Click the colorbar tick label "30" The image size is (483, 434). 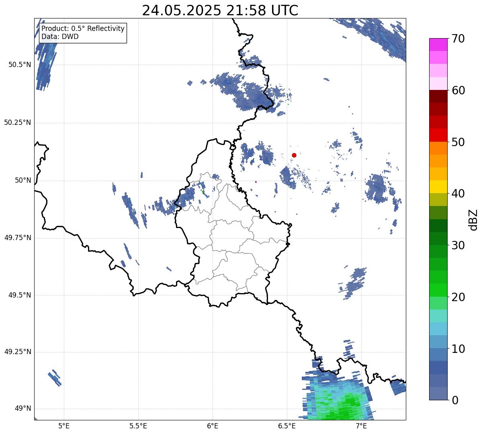click(x=458, y=245)
